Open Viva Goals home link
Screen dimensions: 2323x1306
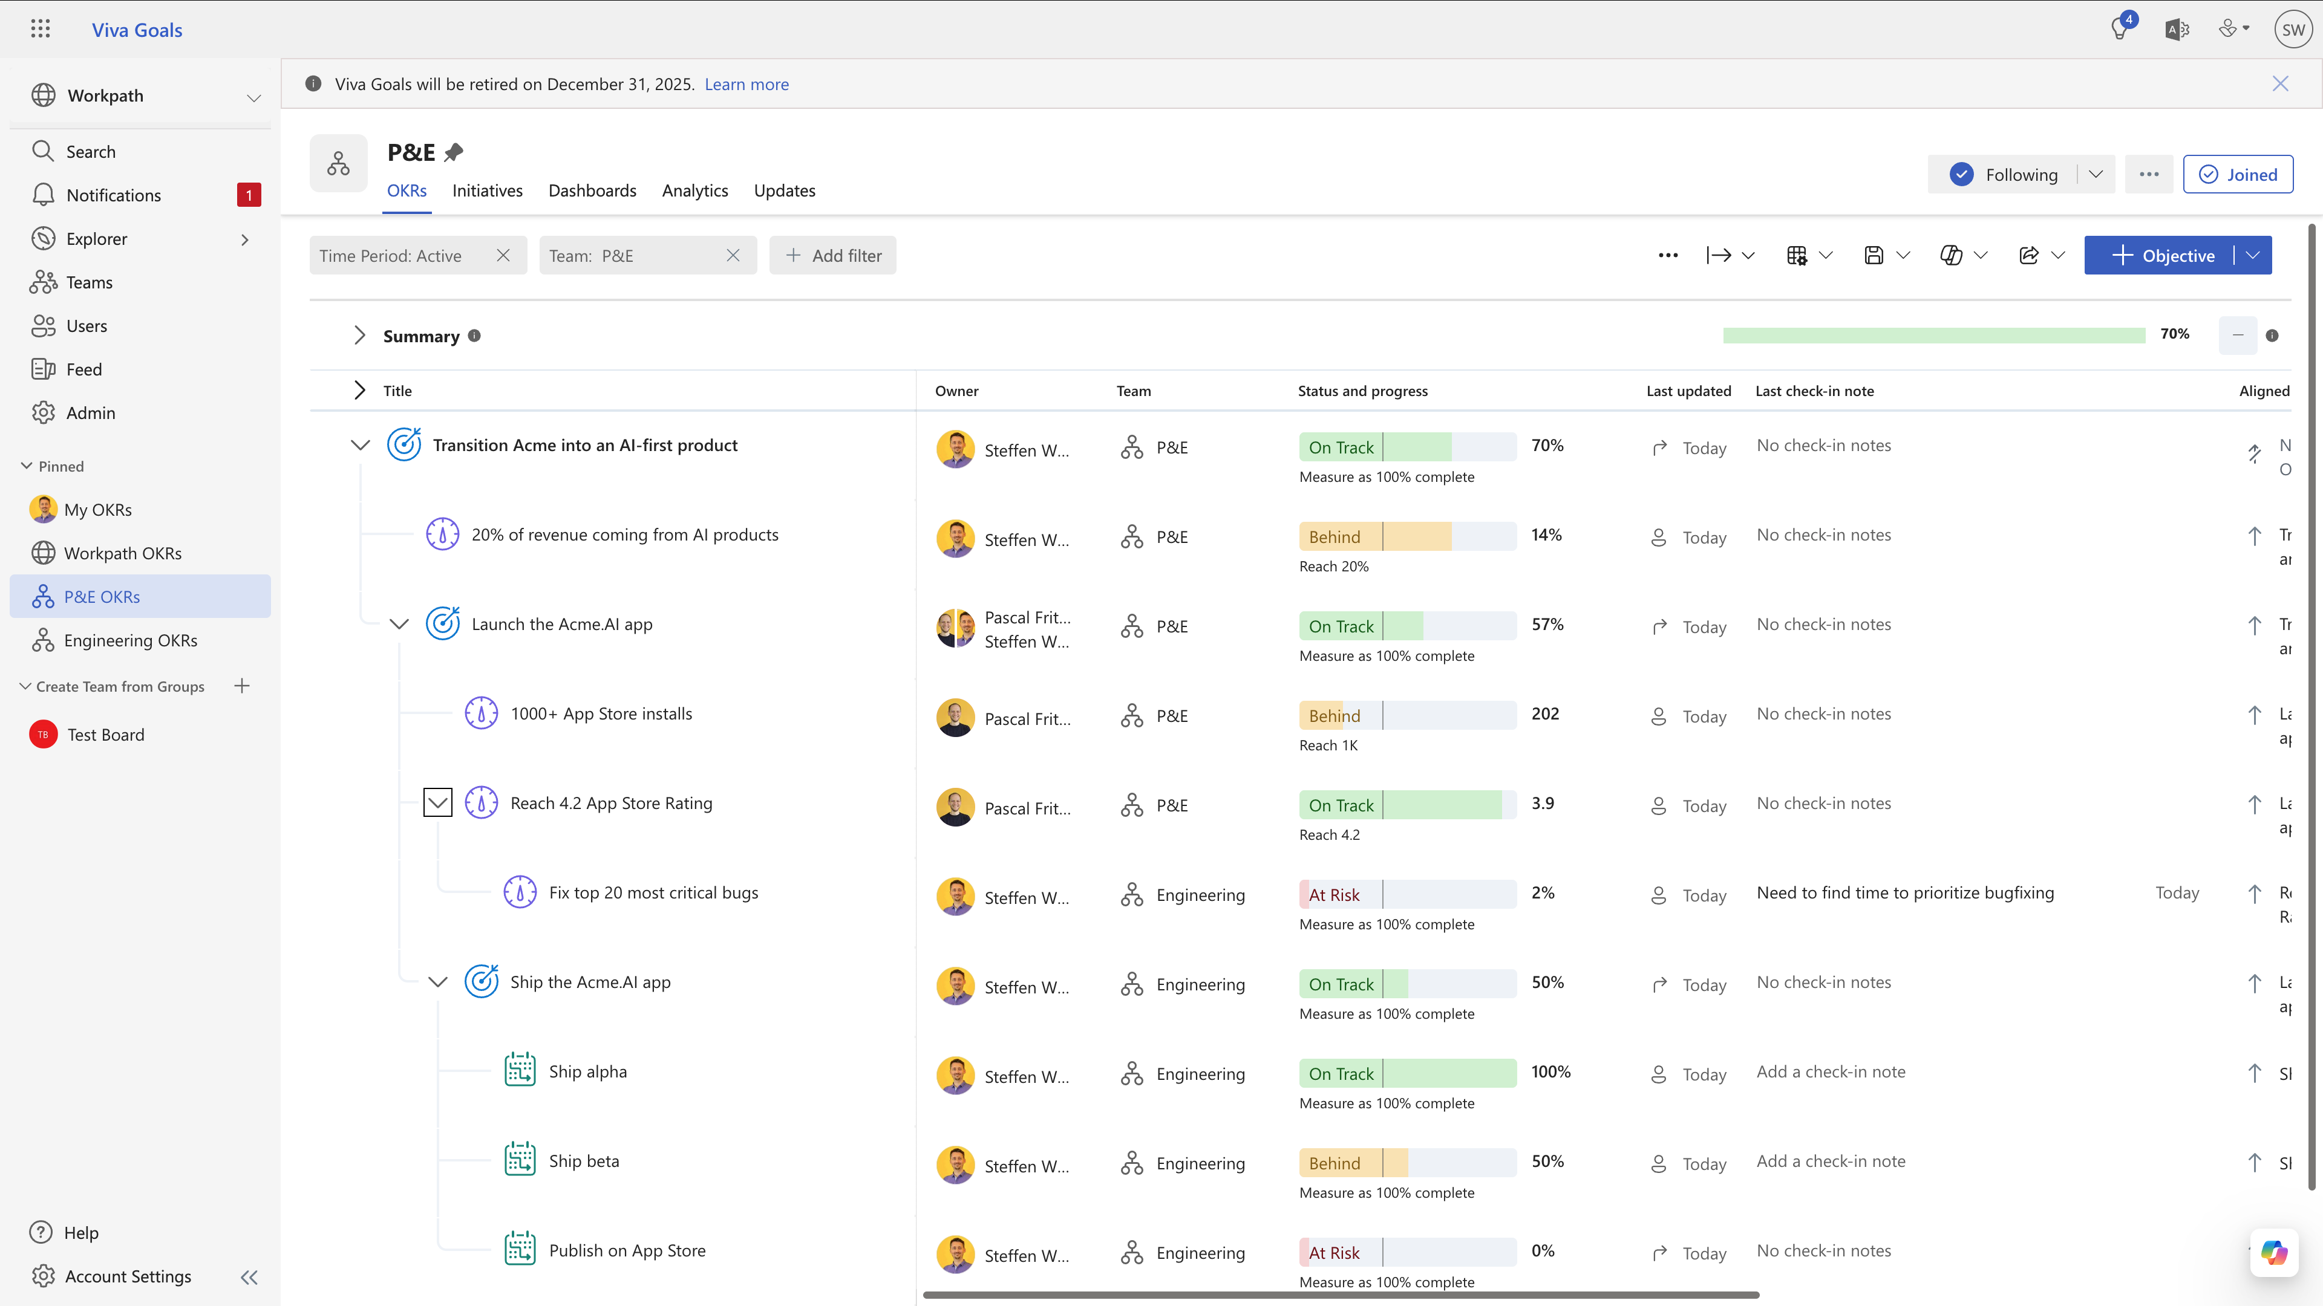point(137,30)
